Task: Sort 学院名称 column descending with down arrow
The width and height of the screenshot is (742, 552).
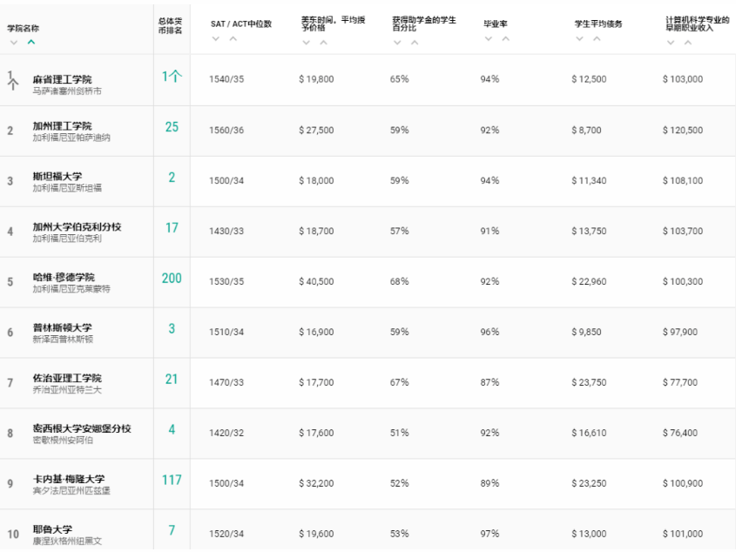Action: tap(14, 42)
